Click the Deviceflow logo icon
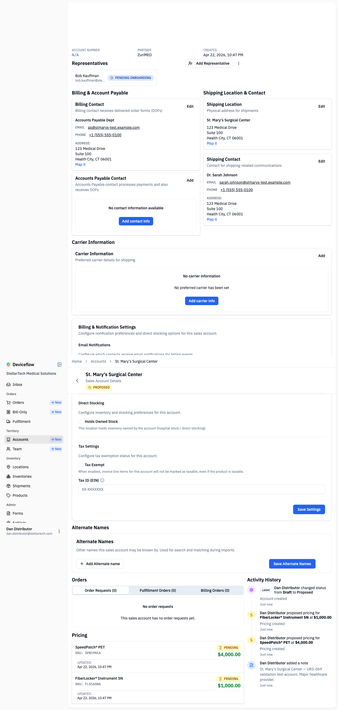Screen dimensions: 338x710 [8, 365]
